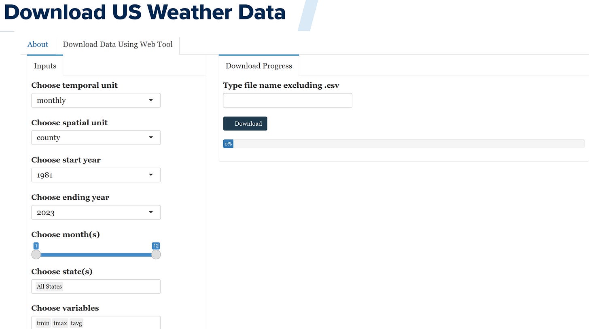This screenshot has width=589, height=329.
Task: Select the Inputs tab
Action: (44, 65)
